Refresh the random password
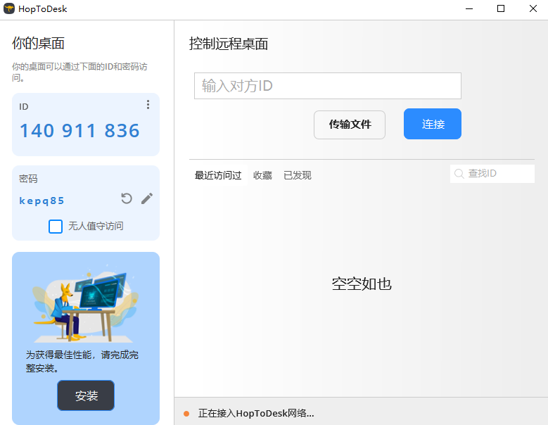Screen dimensions: 548x425 127,198
